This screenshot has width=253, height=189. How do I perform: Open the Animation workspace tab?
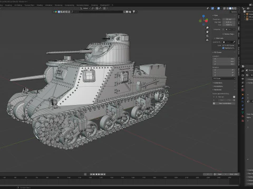48,5
